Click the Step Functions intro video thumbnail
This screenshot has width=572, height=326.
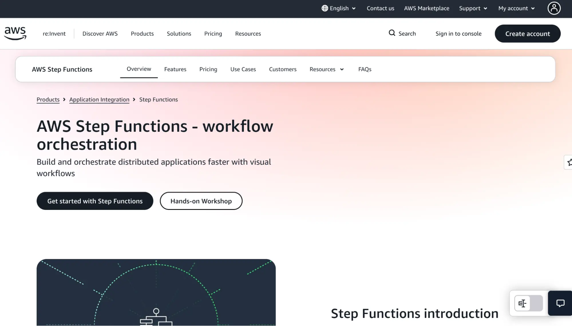point(156,292)
